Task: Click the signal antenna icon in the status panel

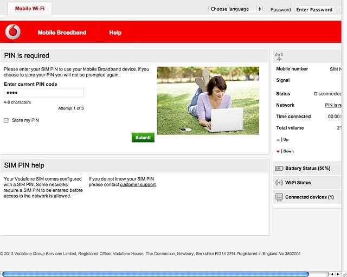Action: point(279,56)
